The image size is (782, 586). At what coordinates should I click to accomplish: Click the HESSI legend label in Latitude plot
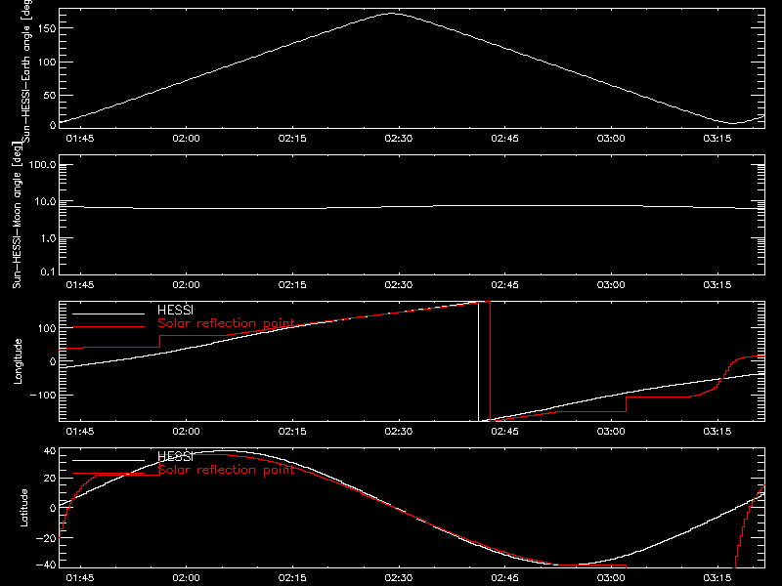coord(175,457)
